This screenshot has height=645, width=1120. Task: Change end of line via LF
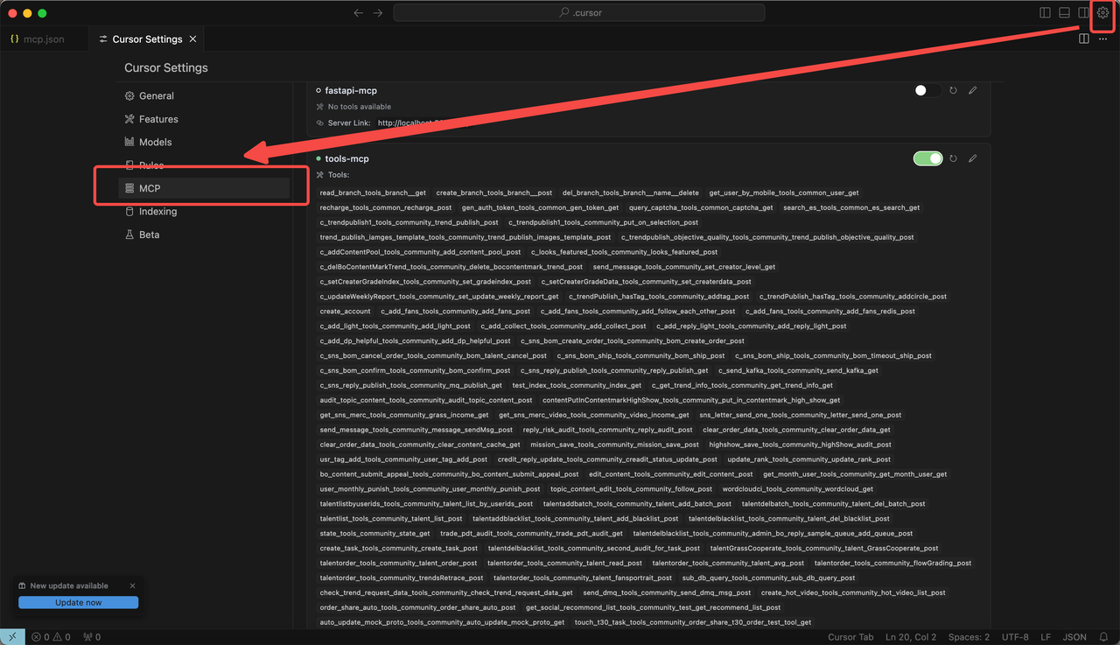pos(1047,637)
